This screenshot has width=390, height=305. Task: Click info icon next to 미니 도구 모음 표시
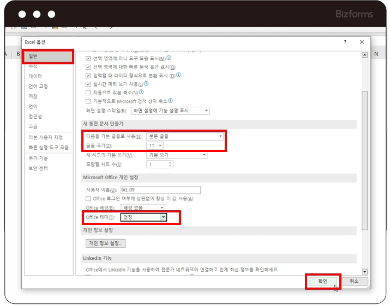tap(169, 58)
